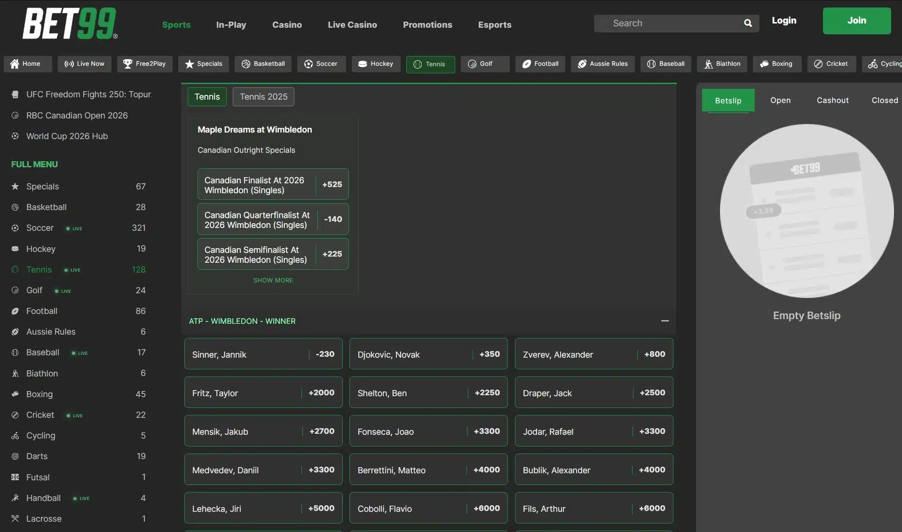Select Football in the top sports bar

[540, 64]
